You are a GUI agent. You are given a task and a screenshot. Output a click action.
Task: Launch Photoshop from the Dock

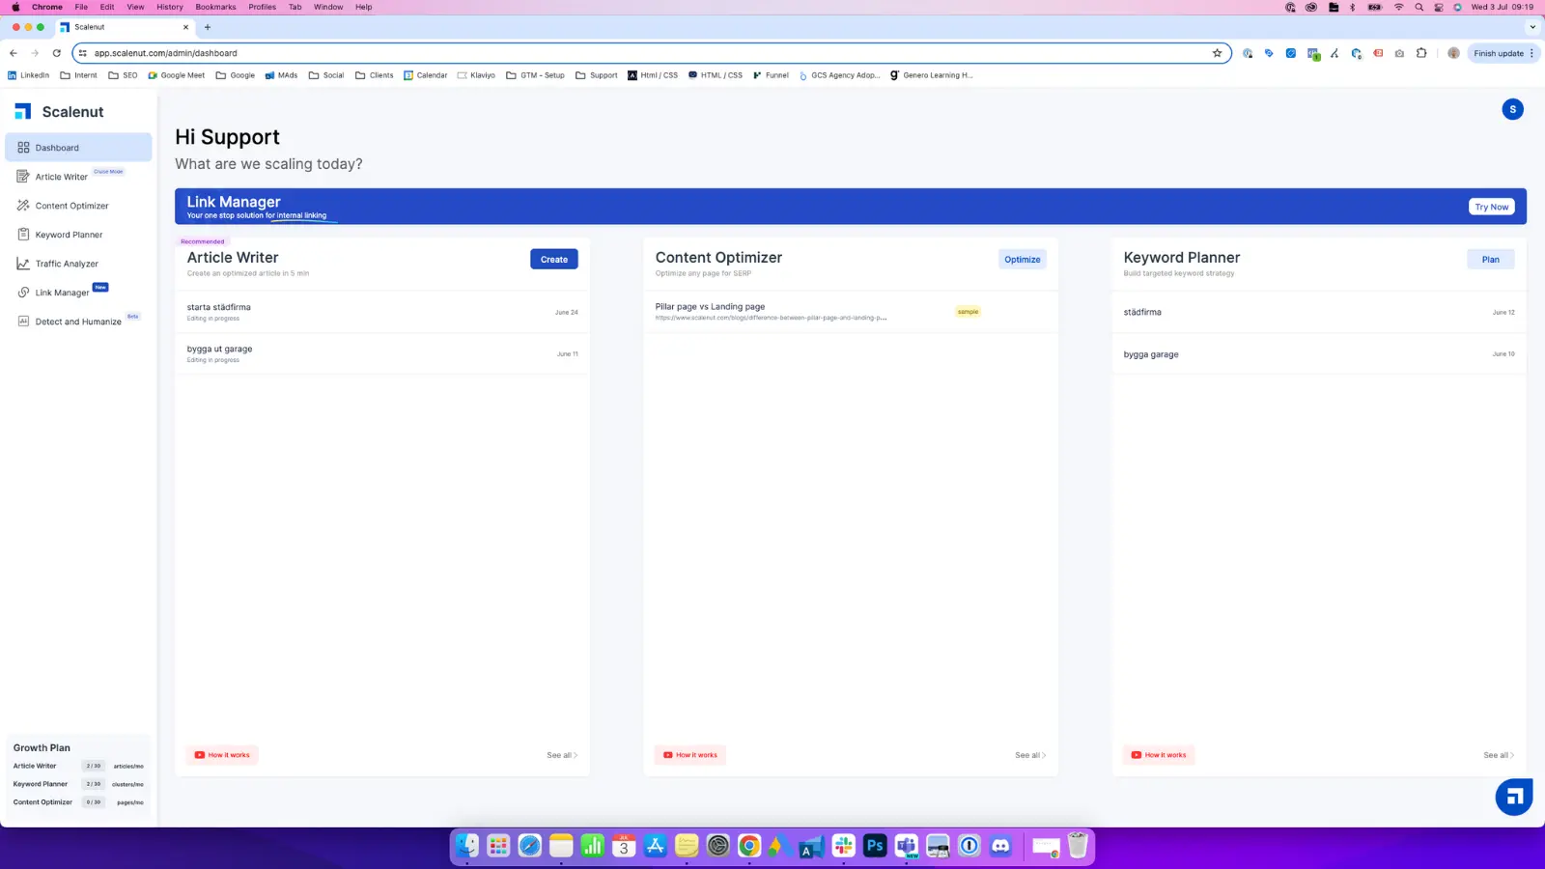pos(875,847)
